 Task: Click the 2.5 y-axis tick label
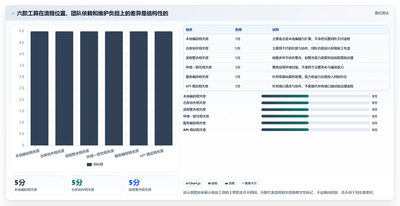point(22,89)
